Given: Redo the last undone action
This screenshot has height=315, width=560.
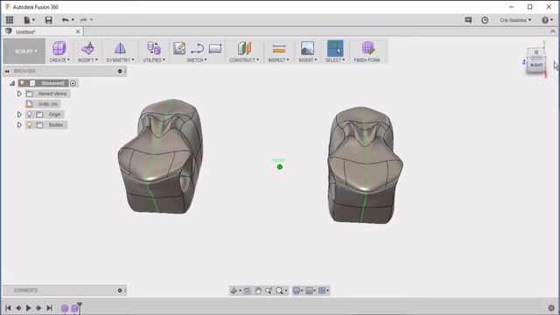Looking at the screenshot, I should [x=84, y=20].
